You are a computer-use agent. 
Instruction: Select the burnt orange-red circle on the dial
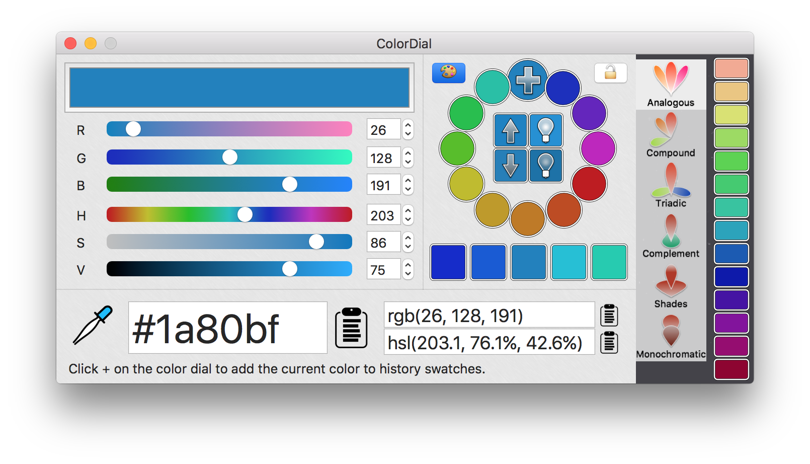(564, 210)
